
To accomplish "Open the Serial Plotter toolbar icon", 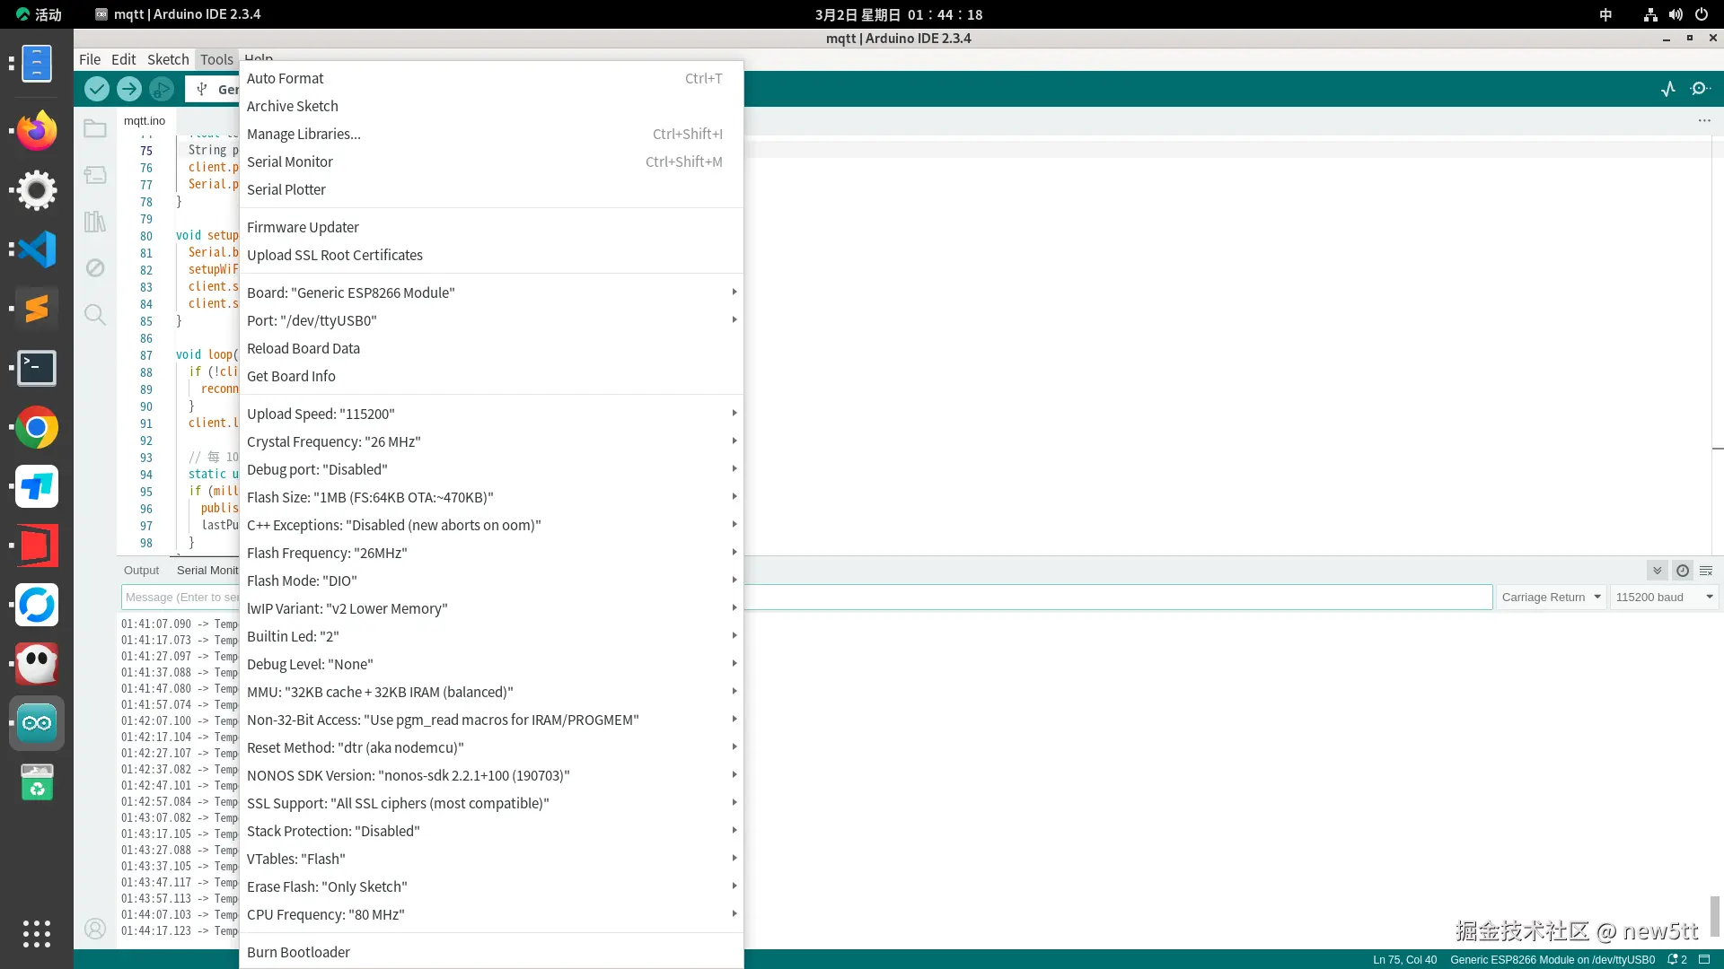I will click(1668, 89).
